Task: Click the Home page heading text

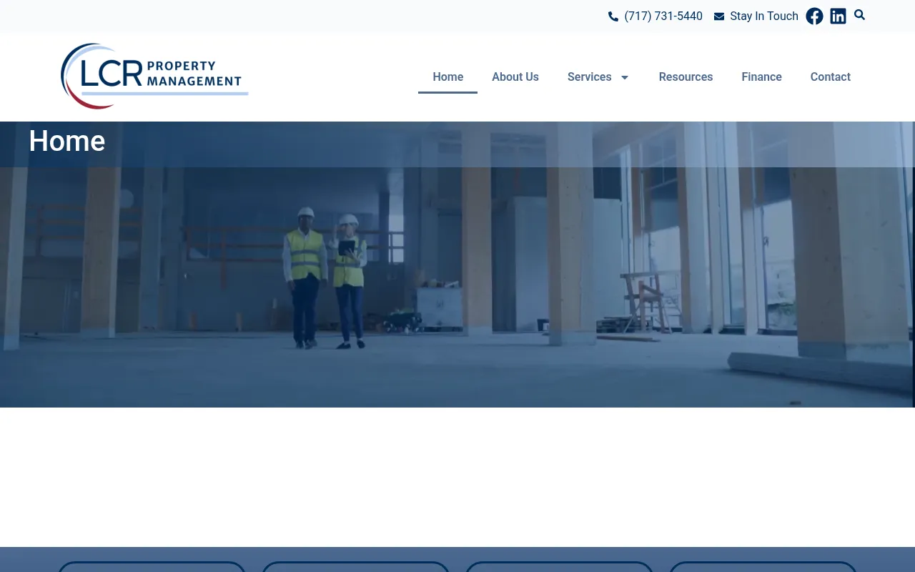Action: [x=67, y=142]
